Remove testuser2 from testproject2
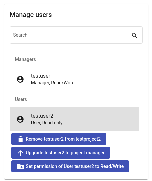The width and height of the screenshot is (152, 181). coord(59,139)
